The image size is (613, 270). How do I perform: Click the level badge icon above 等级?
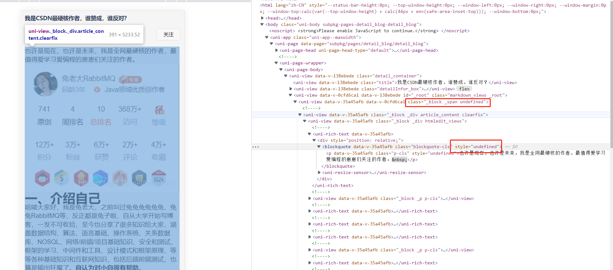[x=159, y=110]
